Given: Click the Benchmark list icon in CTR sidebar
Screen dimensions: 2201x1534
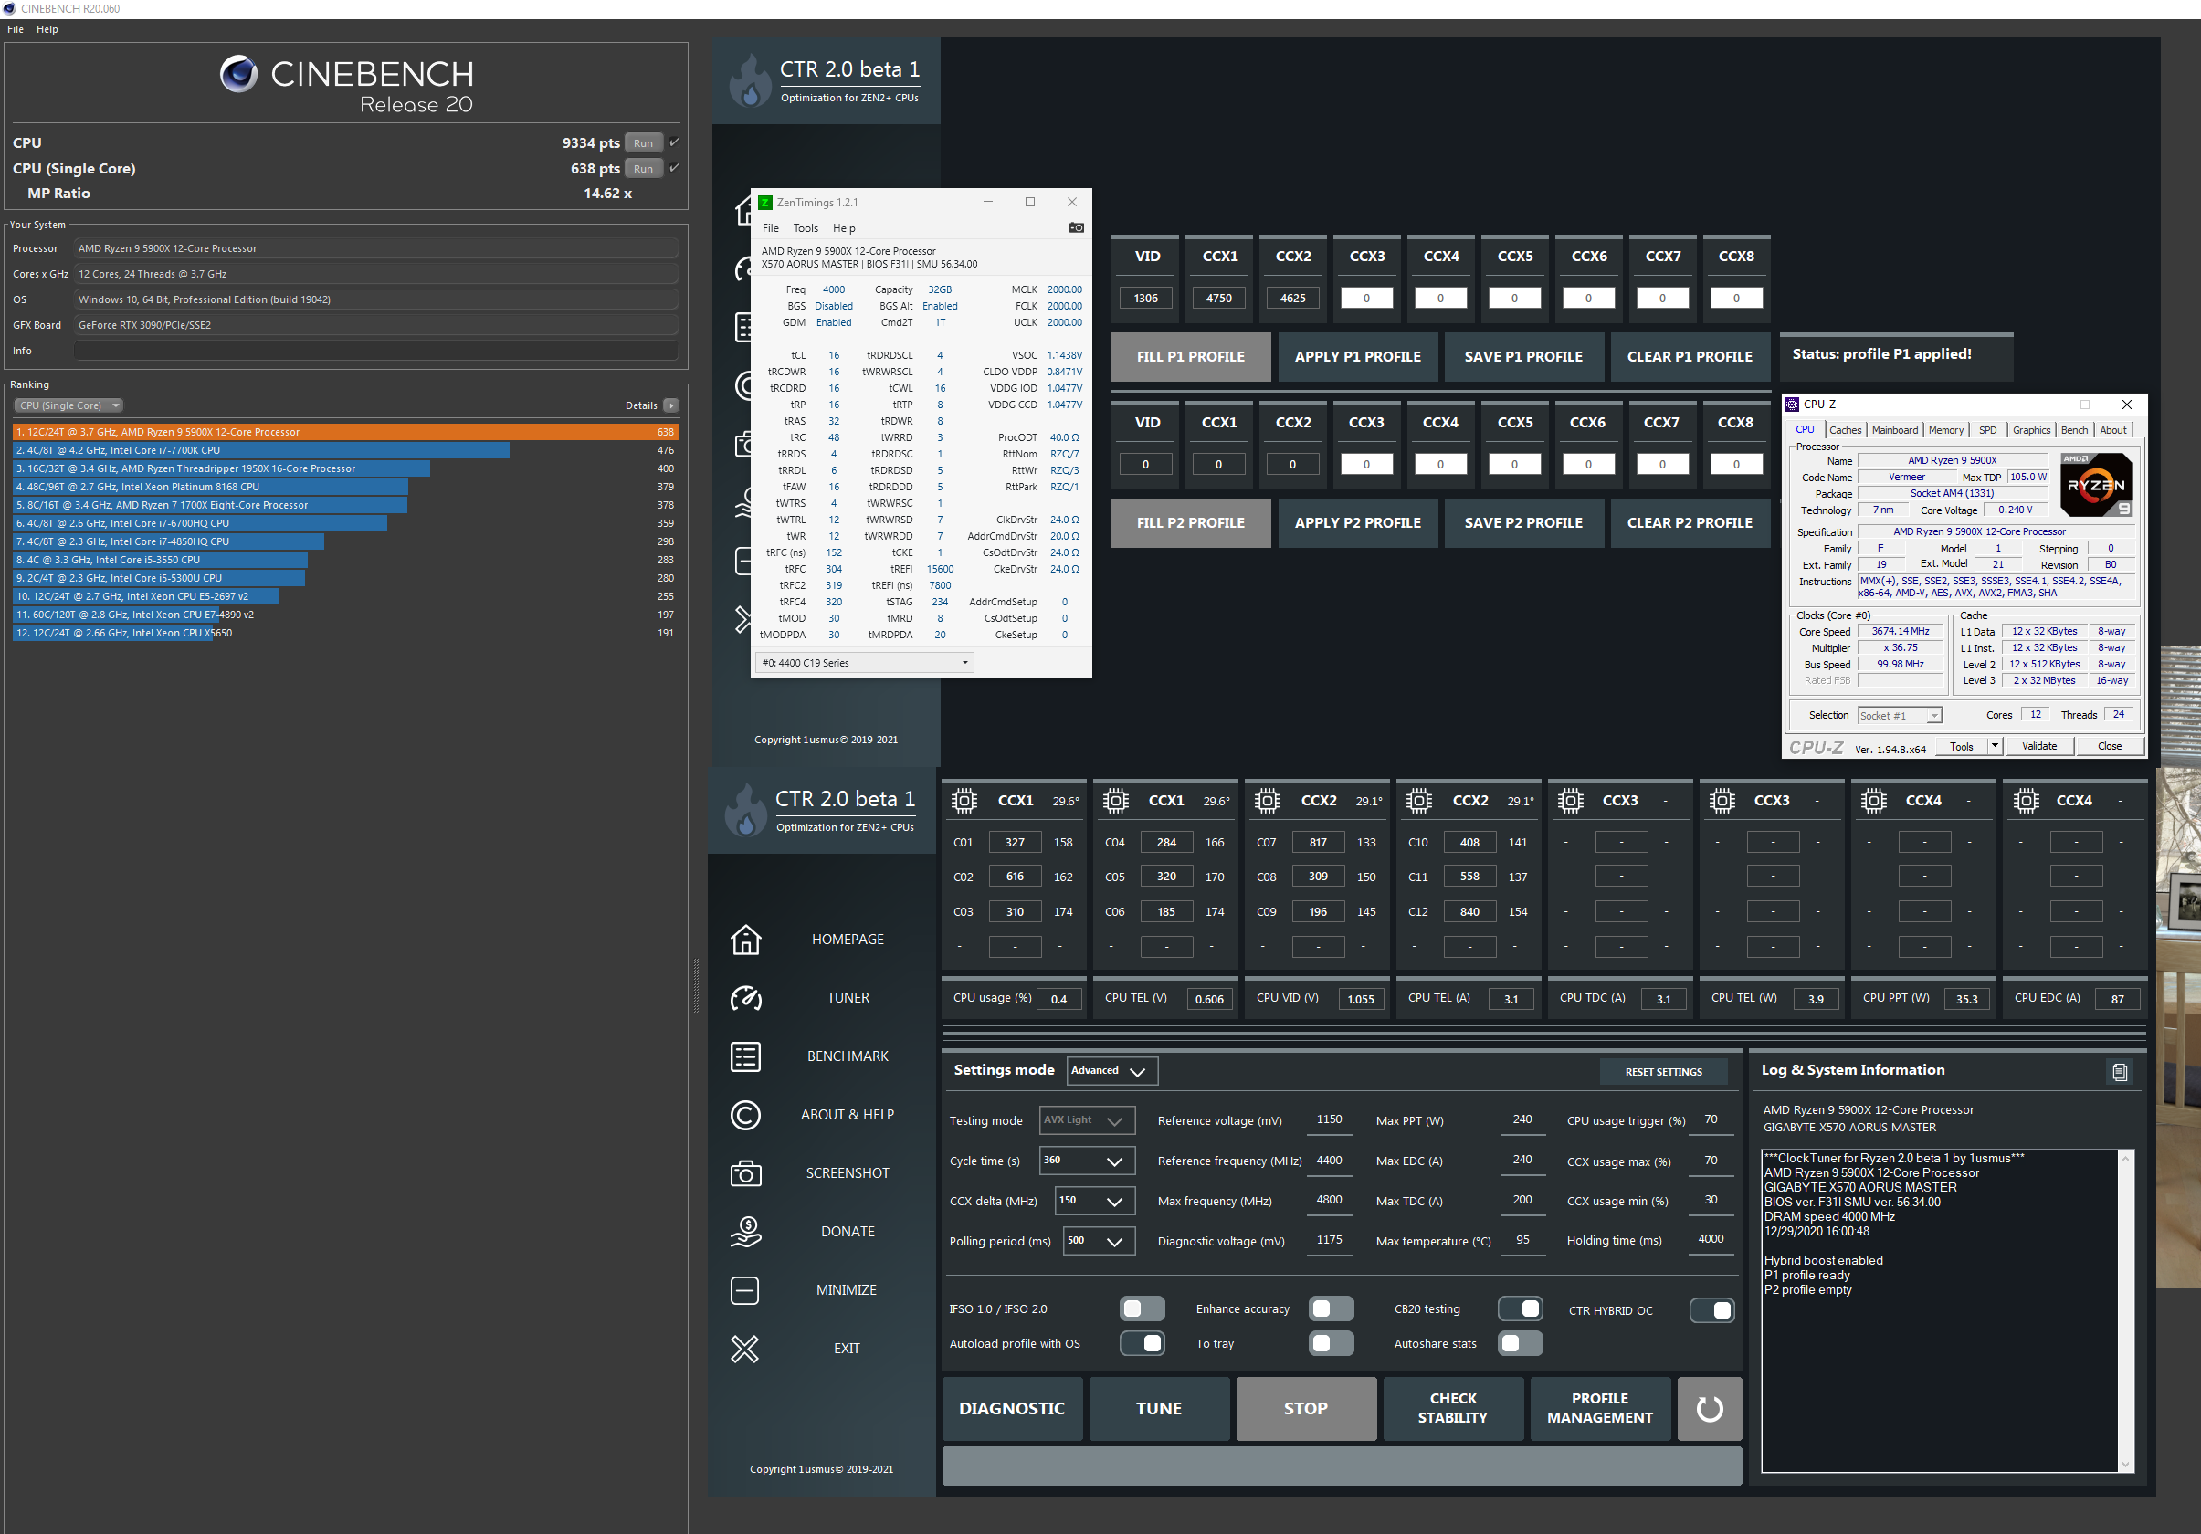Looking at the screenshot, I should coord(745,1056).
